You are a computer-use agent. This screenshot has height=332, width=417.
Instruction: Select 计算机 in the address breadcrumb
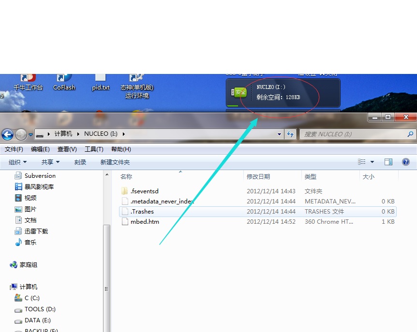pos(63,134)
